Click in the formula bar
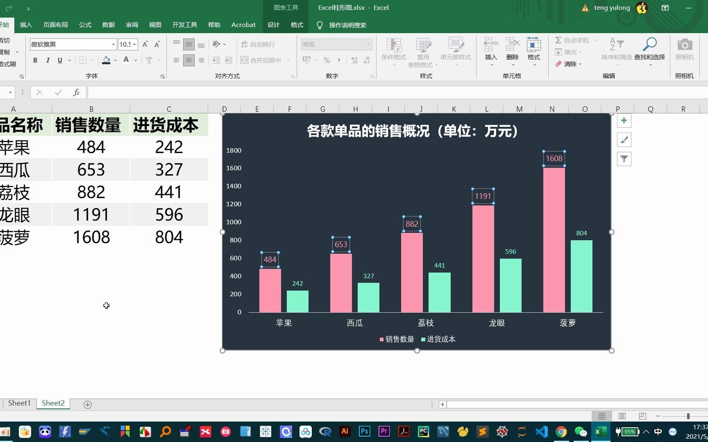Viewport: 708px width, 442px height. pos(397,92)
